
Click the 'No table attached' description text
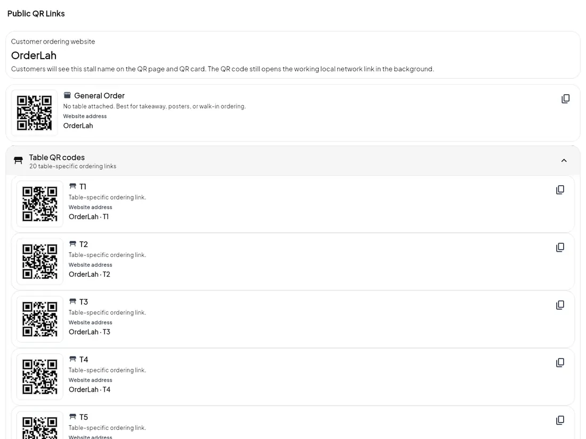click(x=154, y=106)
